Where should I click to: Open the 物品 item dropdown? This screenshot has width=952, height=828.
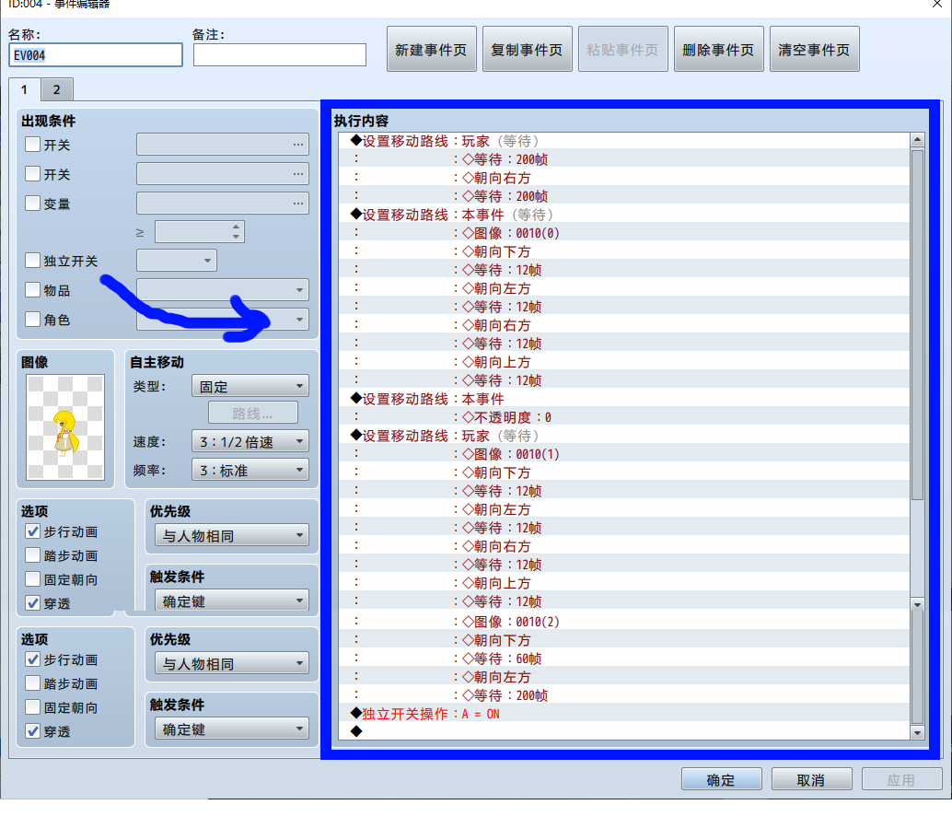click(x=223, y=290)
